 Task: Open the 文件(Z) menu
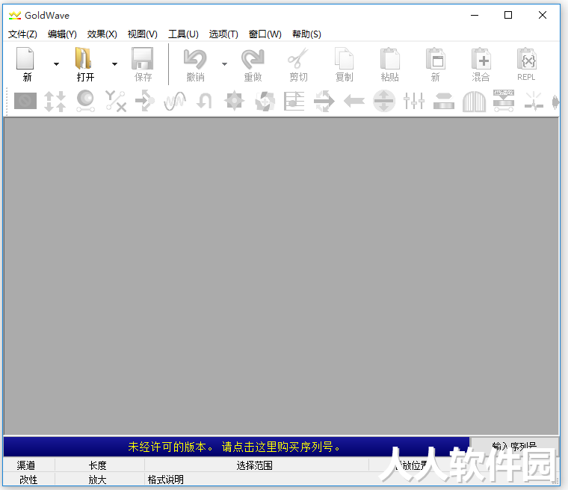(x=22, y=34)
